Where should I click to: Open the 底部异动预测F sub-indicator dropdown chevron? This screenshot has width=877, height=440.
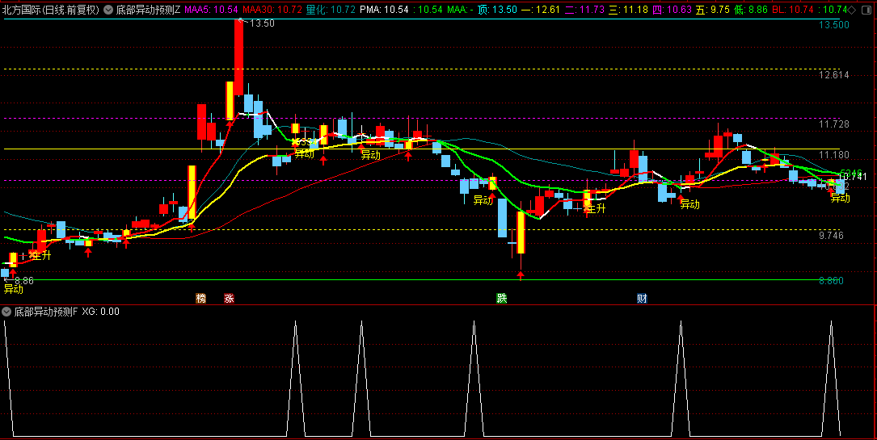click(6, 312)
